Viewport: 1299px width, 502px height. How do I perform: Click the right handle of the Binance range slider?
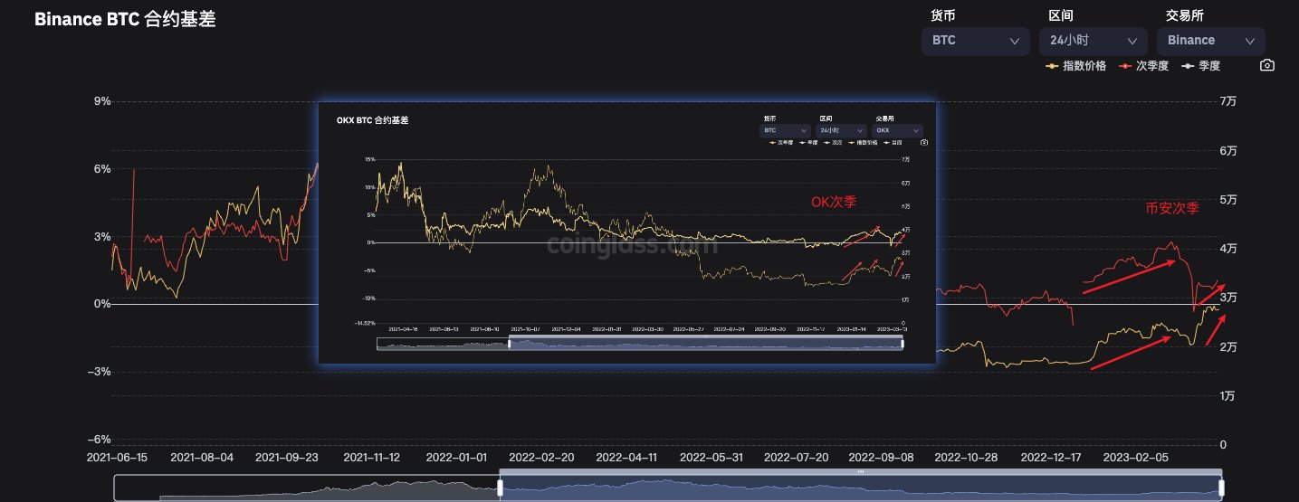tap(1221, 488)
